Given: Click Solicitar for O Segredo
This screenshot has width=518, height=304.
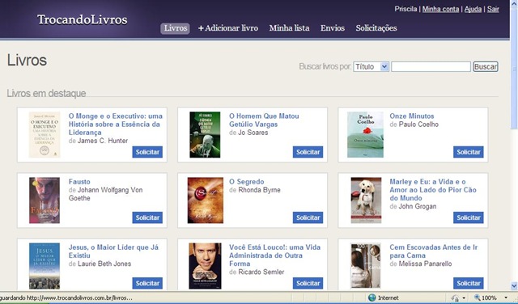Looking at the screenshot, I should [x=308, y=217].
